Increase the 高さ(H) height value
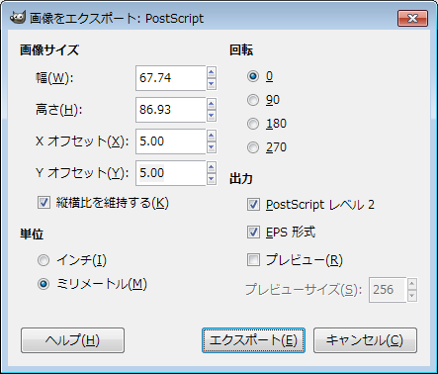Screen dimensions: 438x374 (x=212, y=104)
